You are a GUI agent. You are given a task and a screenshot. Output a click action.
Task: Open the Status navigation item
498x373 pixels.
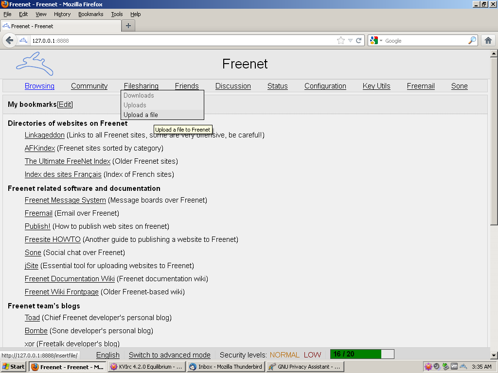tap(278, 86)
